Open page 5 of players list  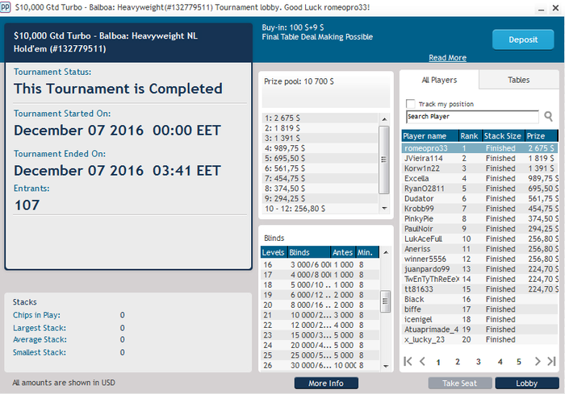tap(518, 362)
